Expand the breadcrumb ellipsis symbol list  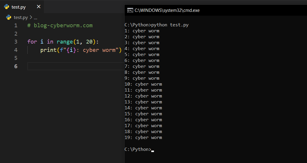pyautogui.click(x=36, y=18)
